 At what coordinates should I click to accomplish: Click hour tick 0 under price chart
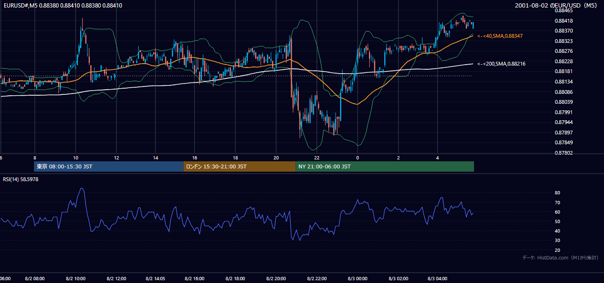point(357,158)
